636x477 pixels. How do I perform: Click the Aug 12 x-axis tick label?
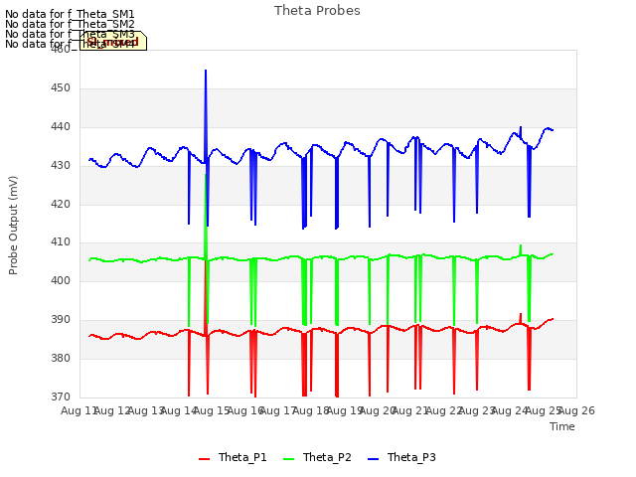pos(112,410)
